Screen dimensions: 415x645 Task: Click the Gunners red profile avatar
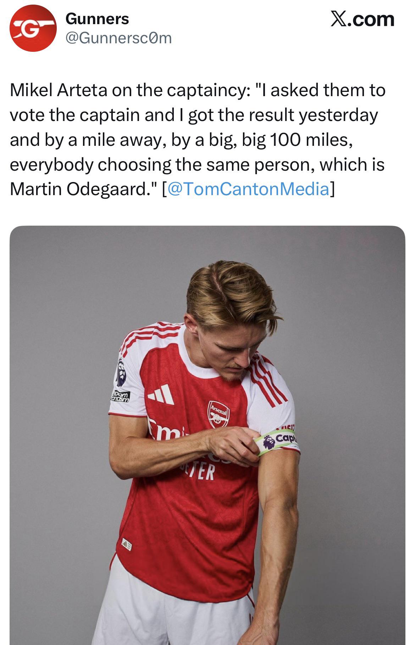[33, 29]
